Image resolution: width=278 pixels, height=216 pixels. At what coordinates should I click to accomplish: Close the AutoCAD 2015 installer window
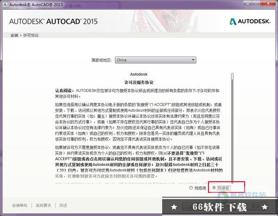click(268, 3)
